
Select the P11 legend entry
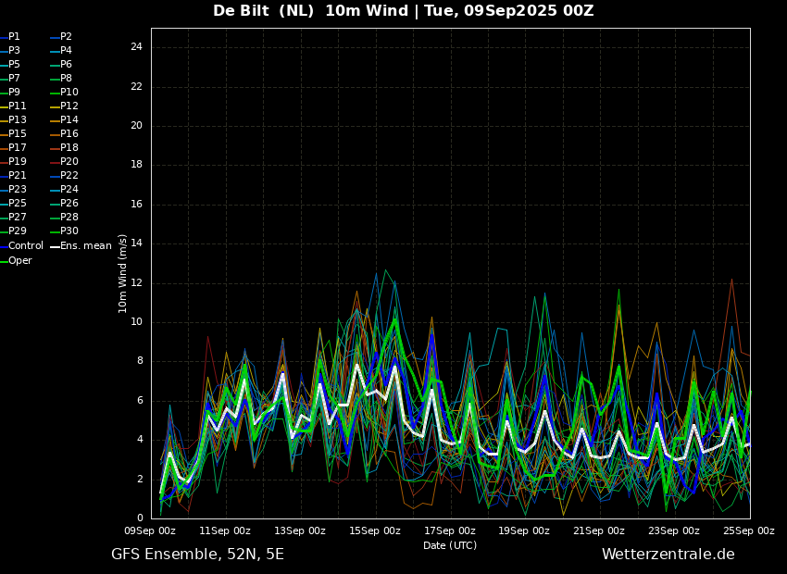(13, 106)
